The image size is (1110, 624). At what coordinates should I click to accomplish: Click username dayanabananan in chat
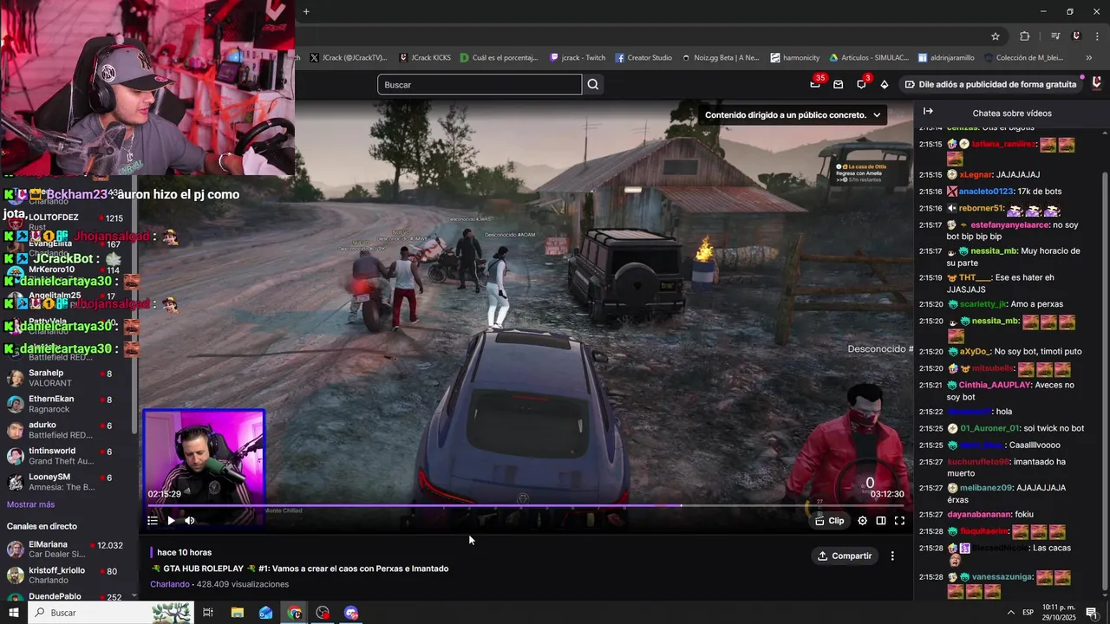pos(978,514)
